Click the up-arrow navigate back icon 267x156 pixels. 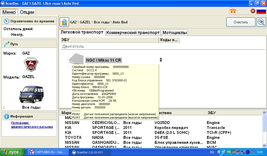point(64,22)
